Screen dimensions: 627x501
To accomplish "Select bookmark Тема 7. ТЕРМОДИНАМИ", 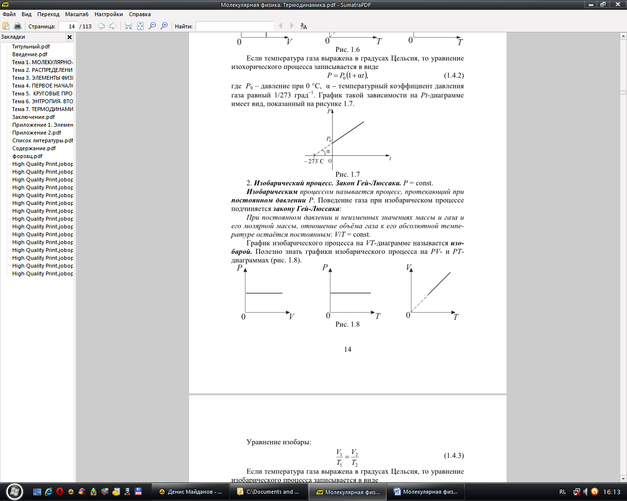I will [x=43, y=109].
